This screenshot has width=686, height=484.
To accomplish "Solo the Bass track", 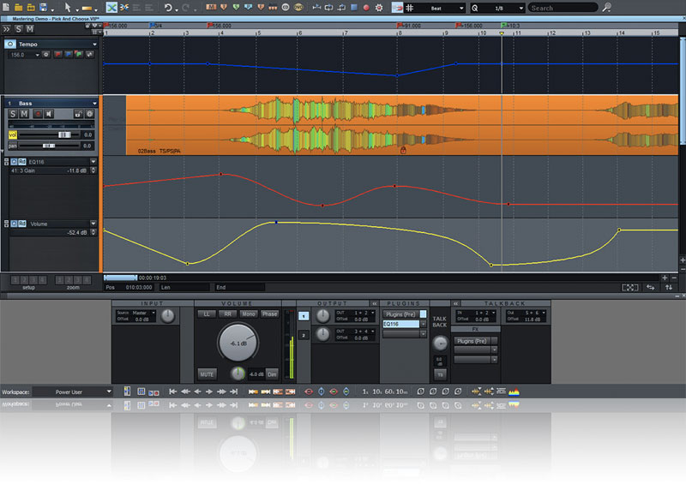I will 13,114.
